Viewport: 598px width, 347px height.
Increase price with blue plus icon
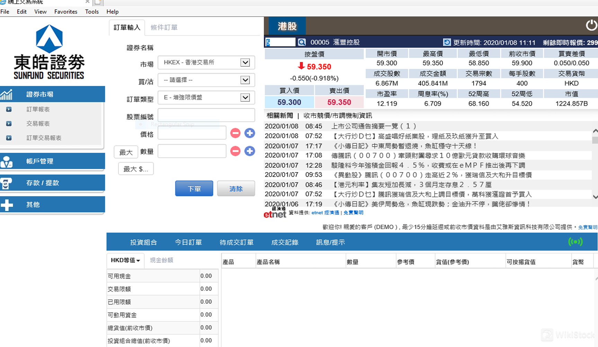coord(250,133)
